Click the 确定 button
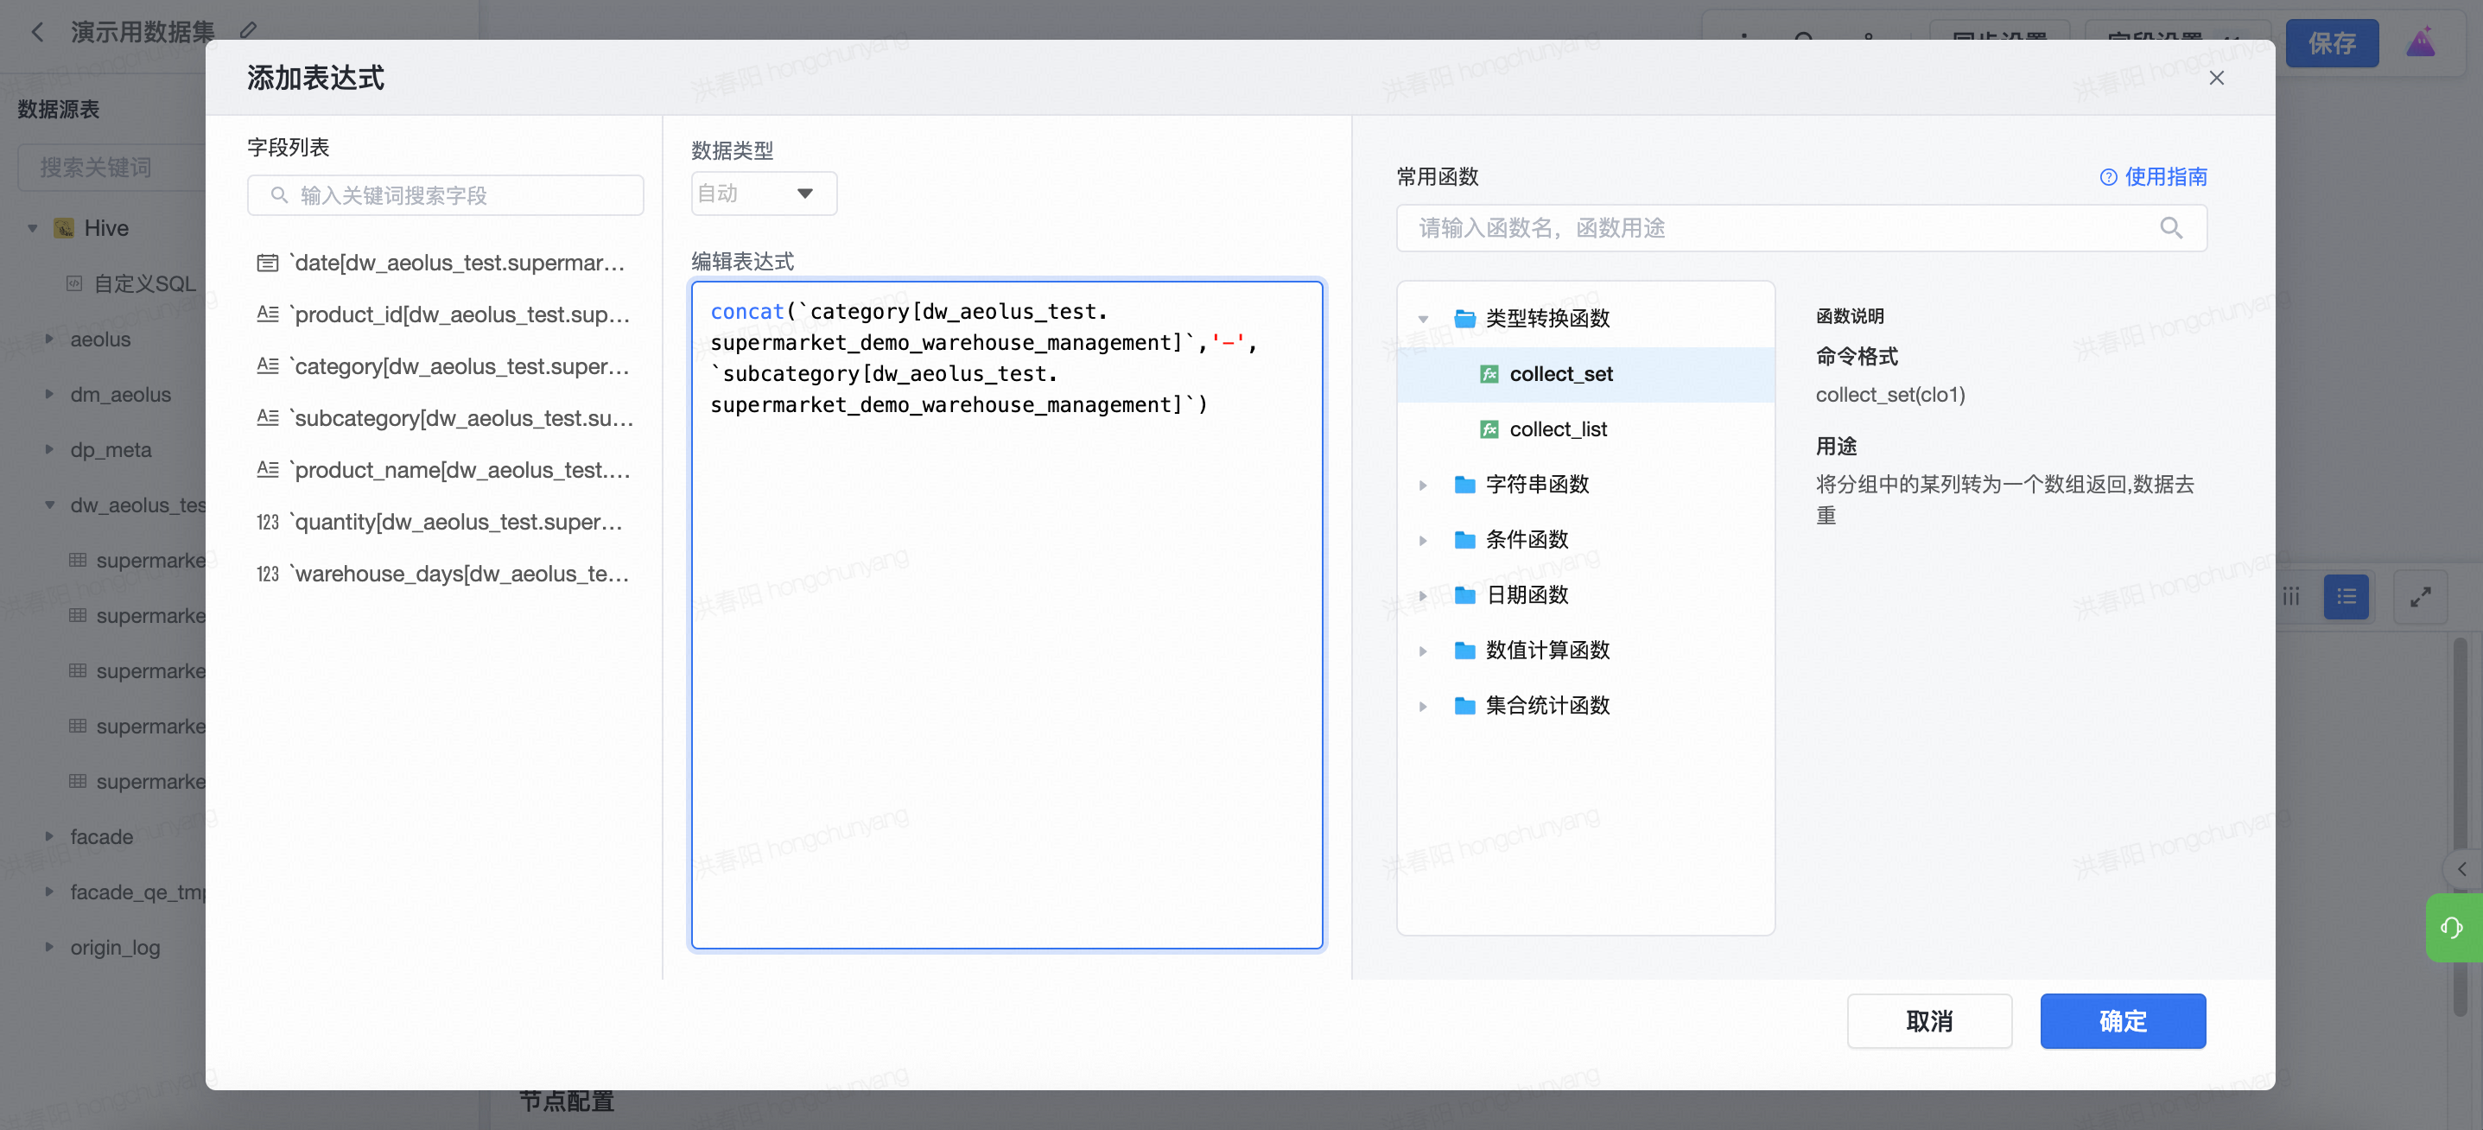Viewport: 2483px width, 1130px height. click(x=2122, y=1021)
